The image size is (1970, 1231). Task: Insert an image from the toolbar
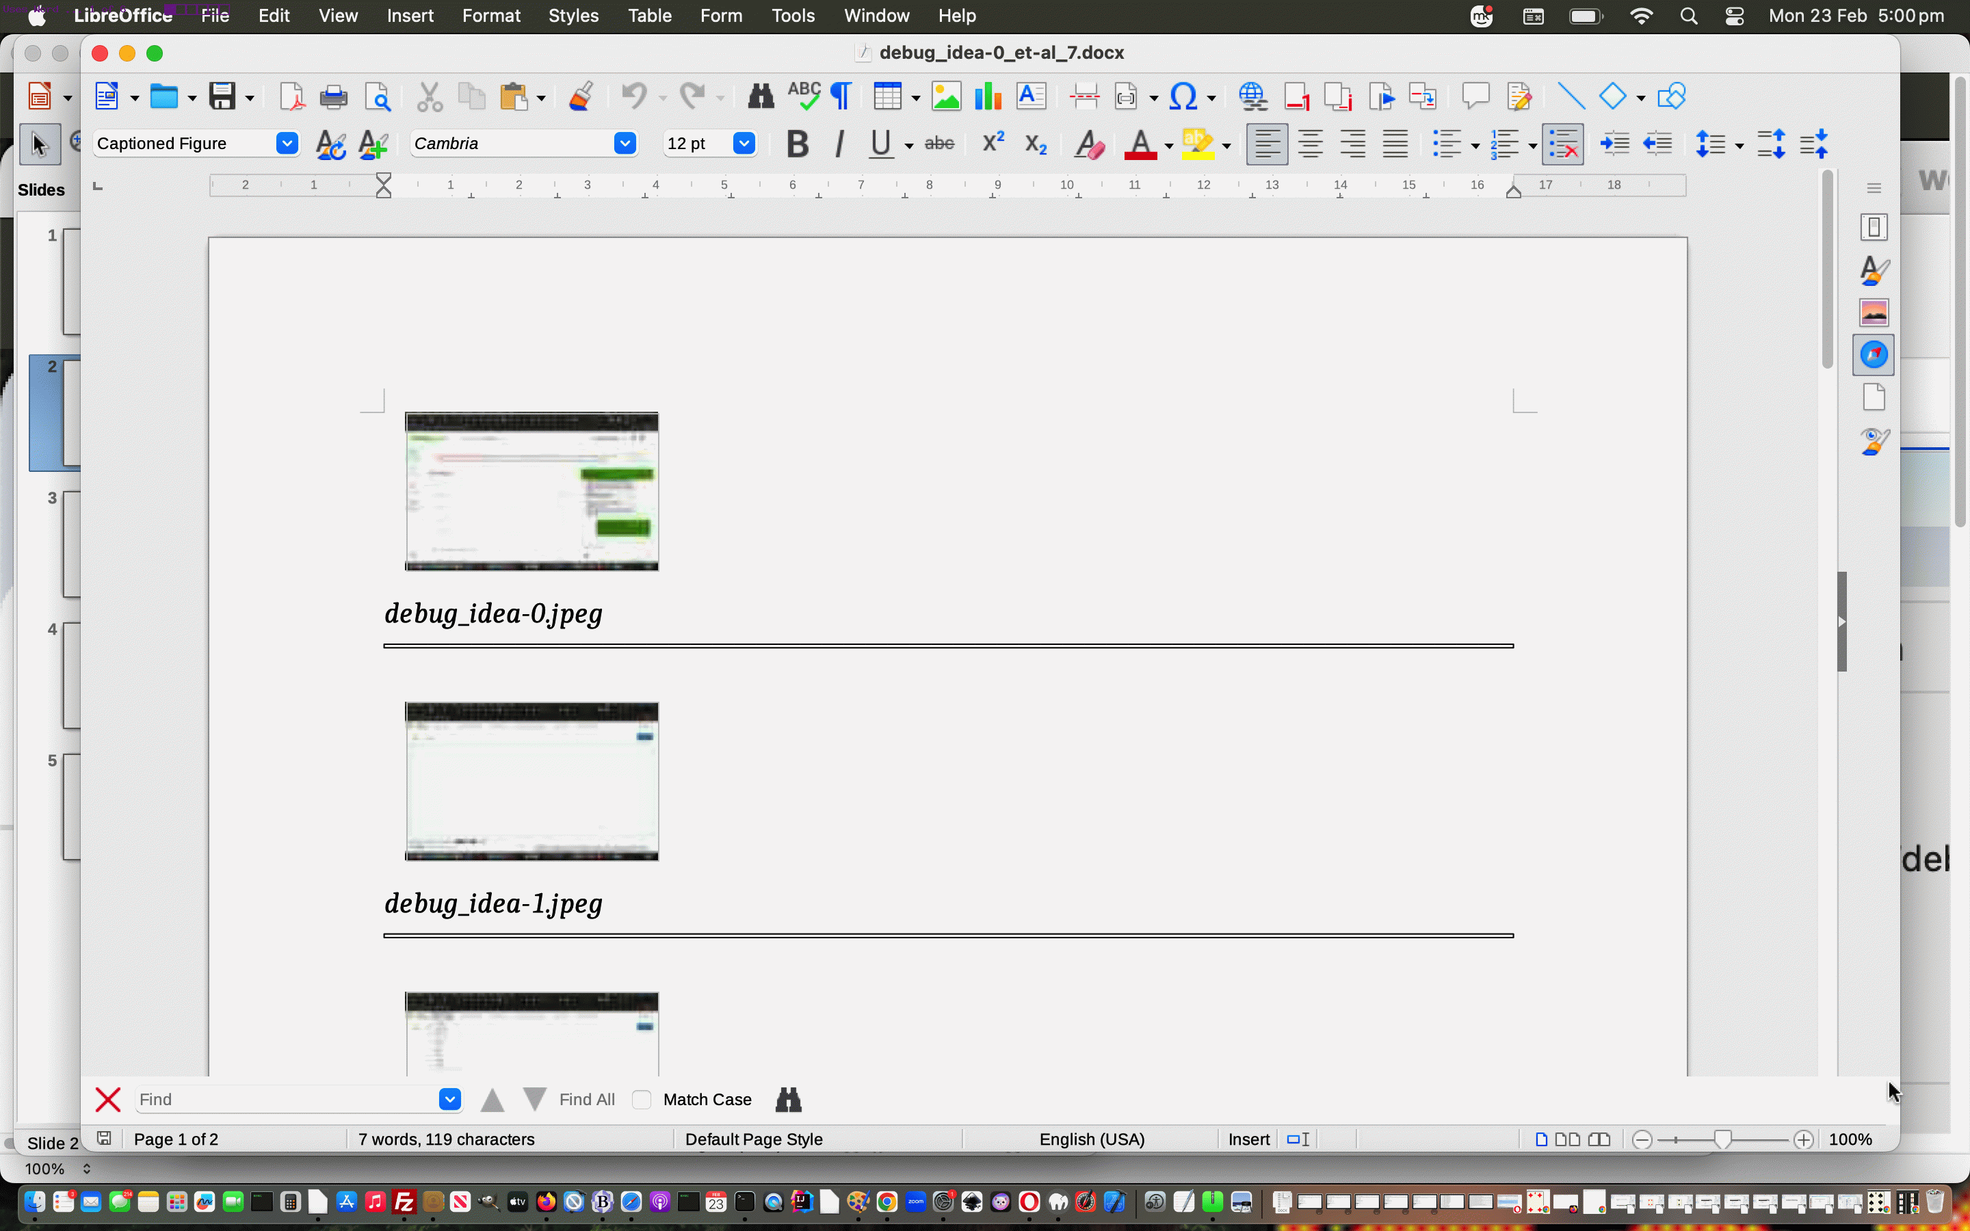click(946, 95)
